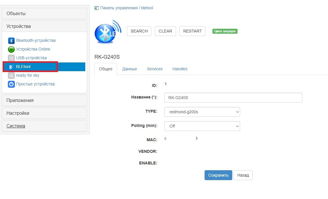The height and width of the screenshot is (199, 328).
Task: Click the MAC: label
Action: (x=152, y=140)
